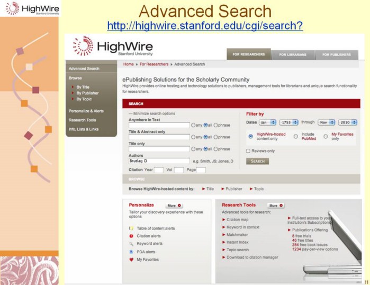Select the Include PubMed radio button
The width and height of the screenshot is (370, 285).
295,136
